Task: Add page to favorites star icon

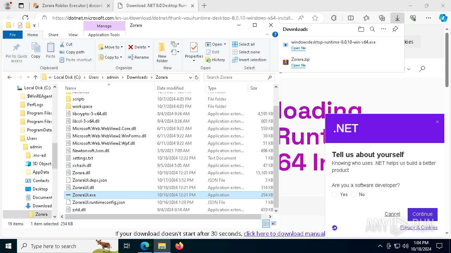Action: (x=315, y=18)
